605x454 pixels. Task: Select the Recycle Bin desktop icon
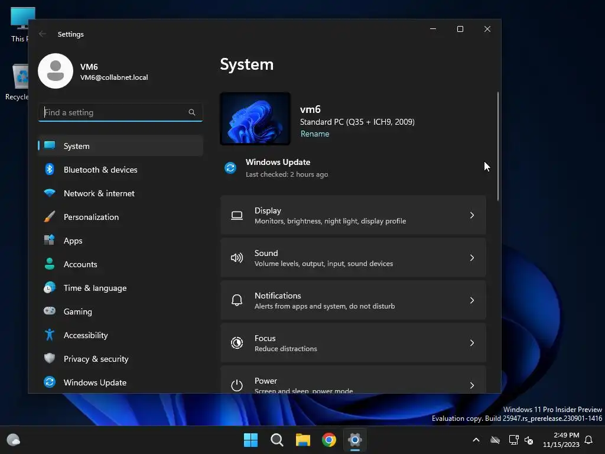pyautogui.click(x=17, y=82)
